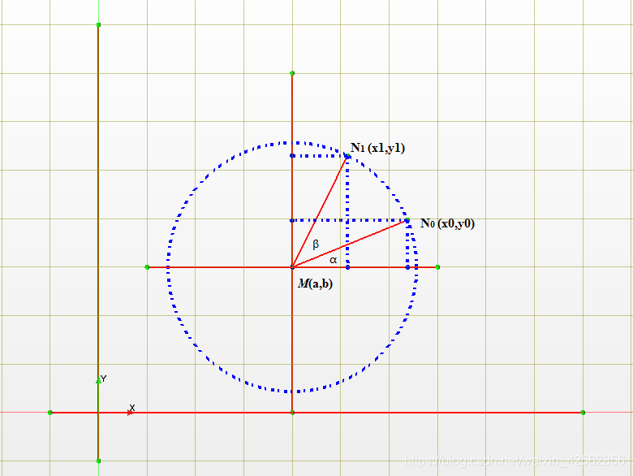Select green left endpoint of bottom X-axis line
Image resolution: width=633 pixels, height=476 pixels.
coord(50,413)
